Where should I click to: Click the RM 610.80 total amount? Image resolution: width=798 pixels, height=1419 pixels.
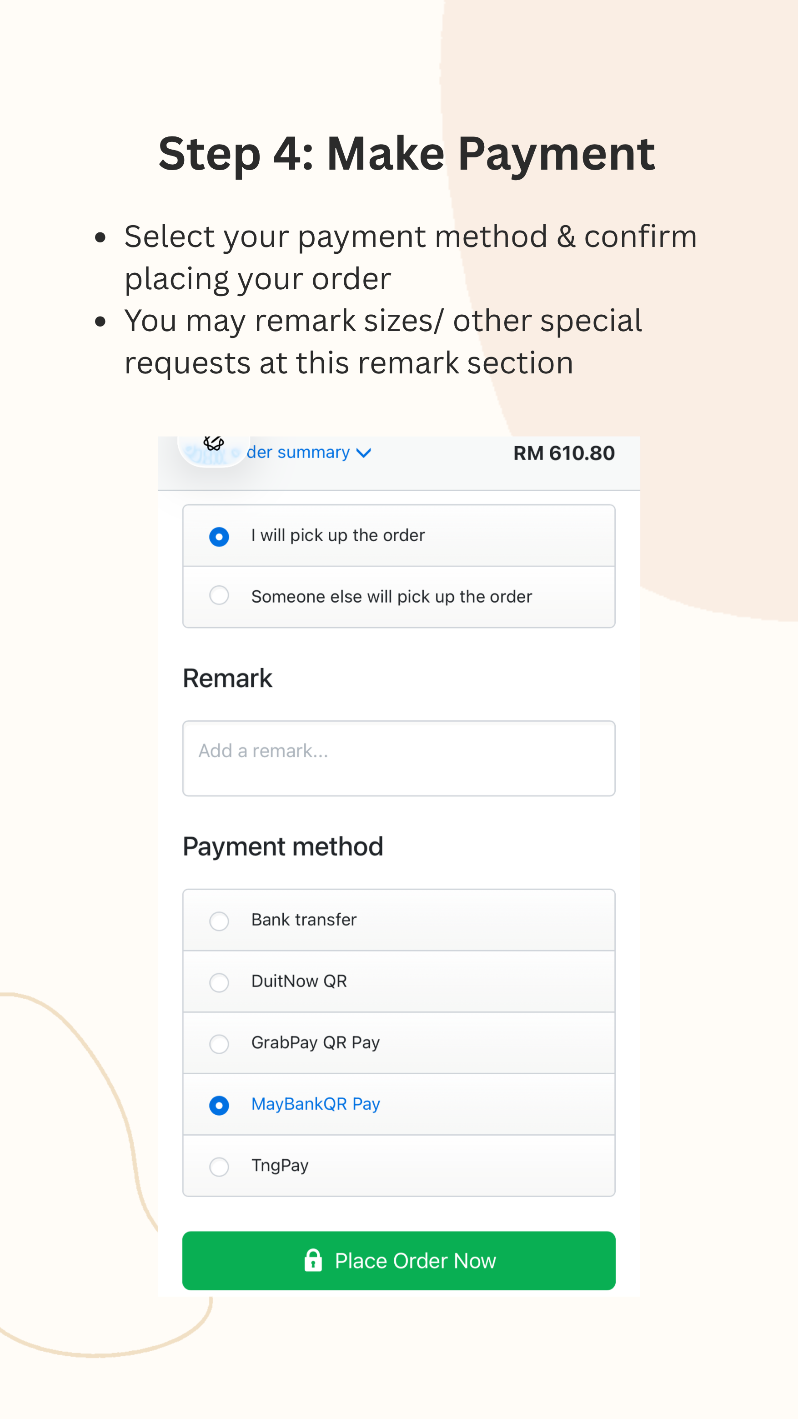pyautogui.click(x=564, y=453)
